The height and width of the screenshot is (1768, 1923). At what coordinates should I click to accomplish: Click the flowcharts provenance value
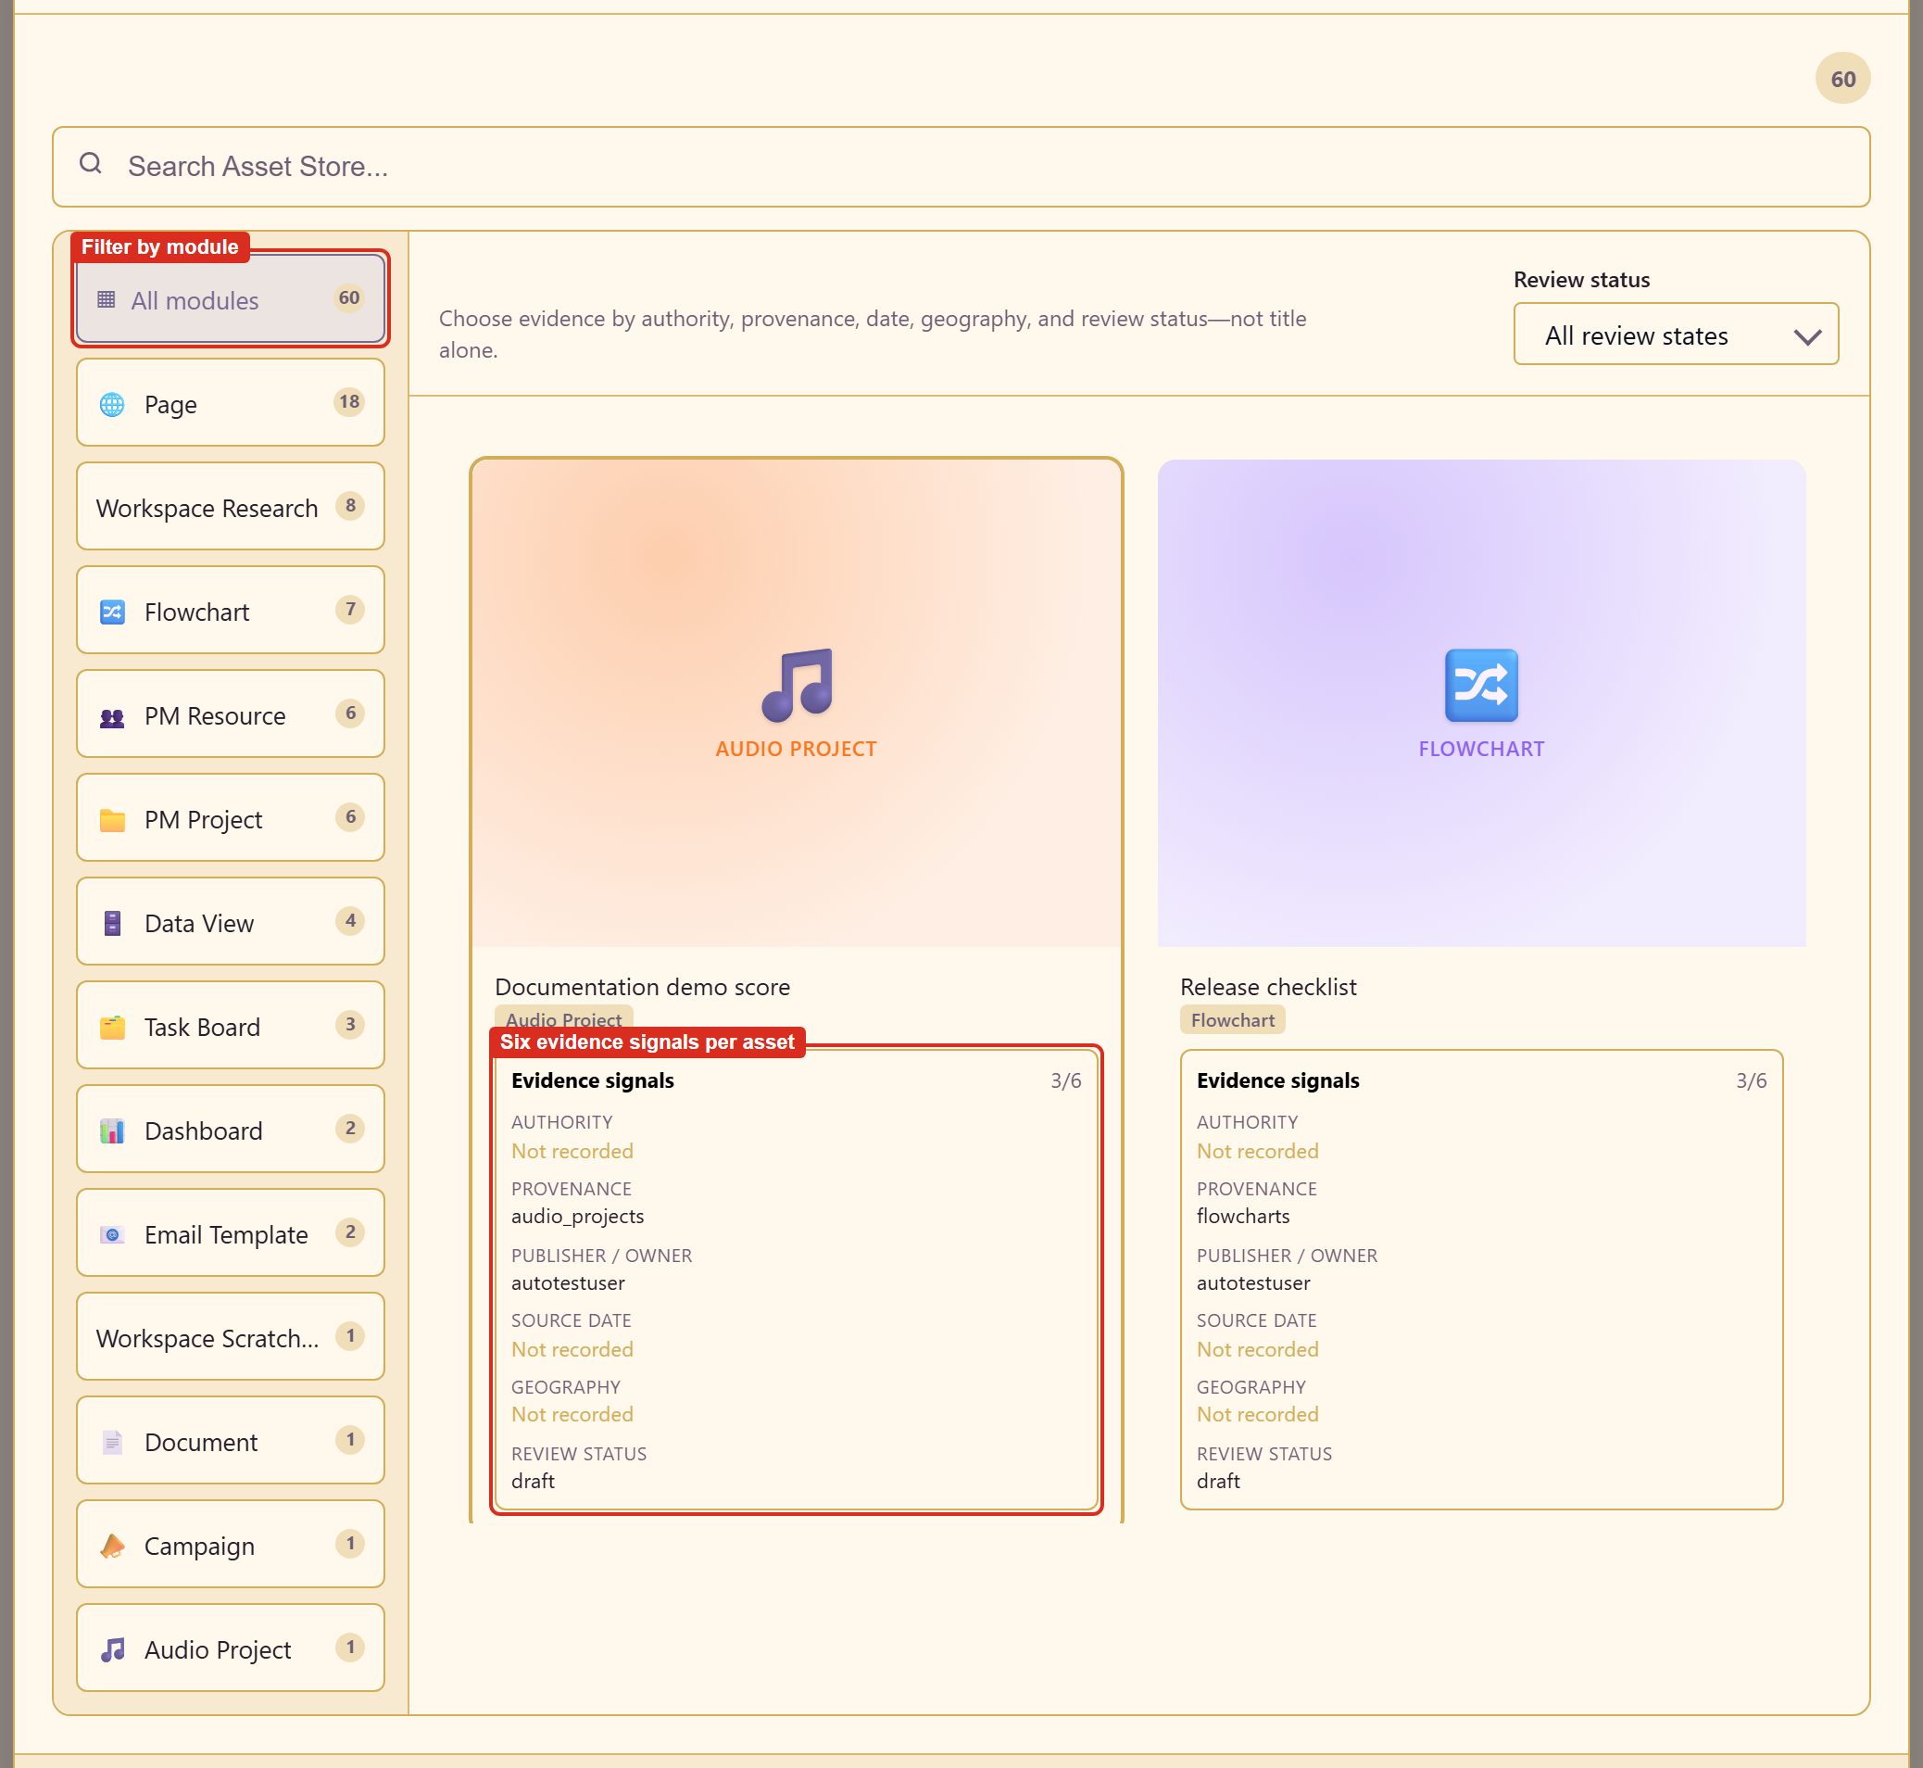(1243, 1216)
